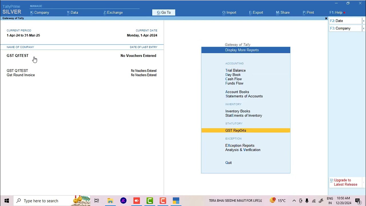Select the highlighted GST Reports entry
The height and width of the screenshot is (206, 366).
246,130
